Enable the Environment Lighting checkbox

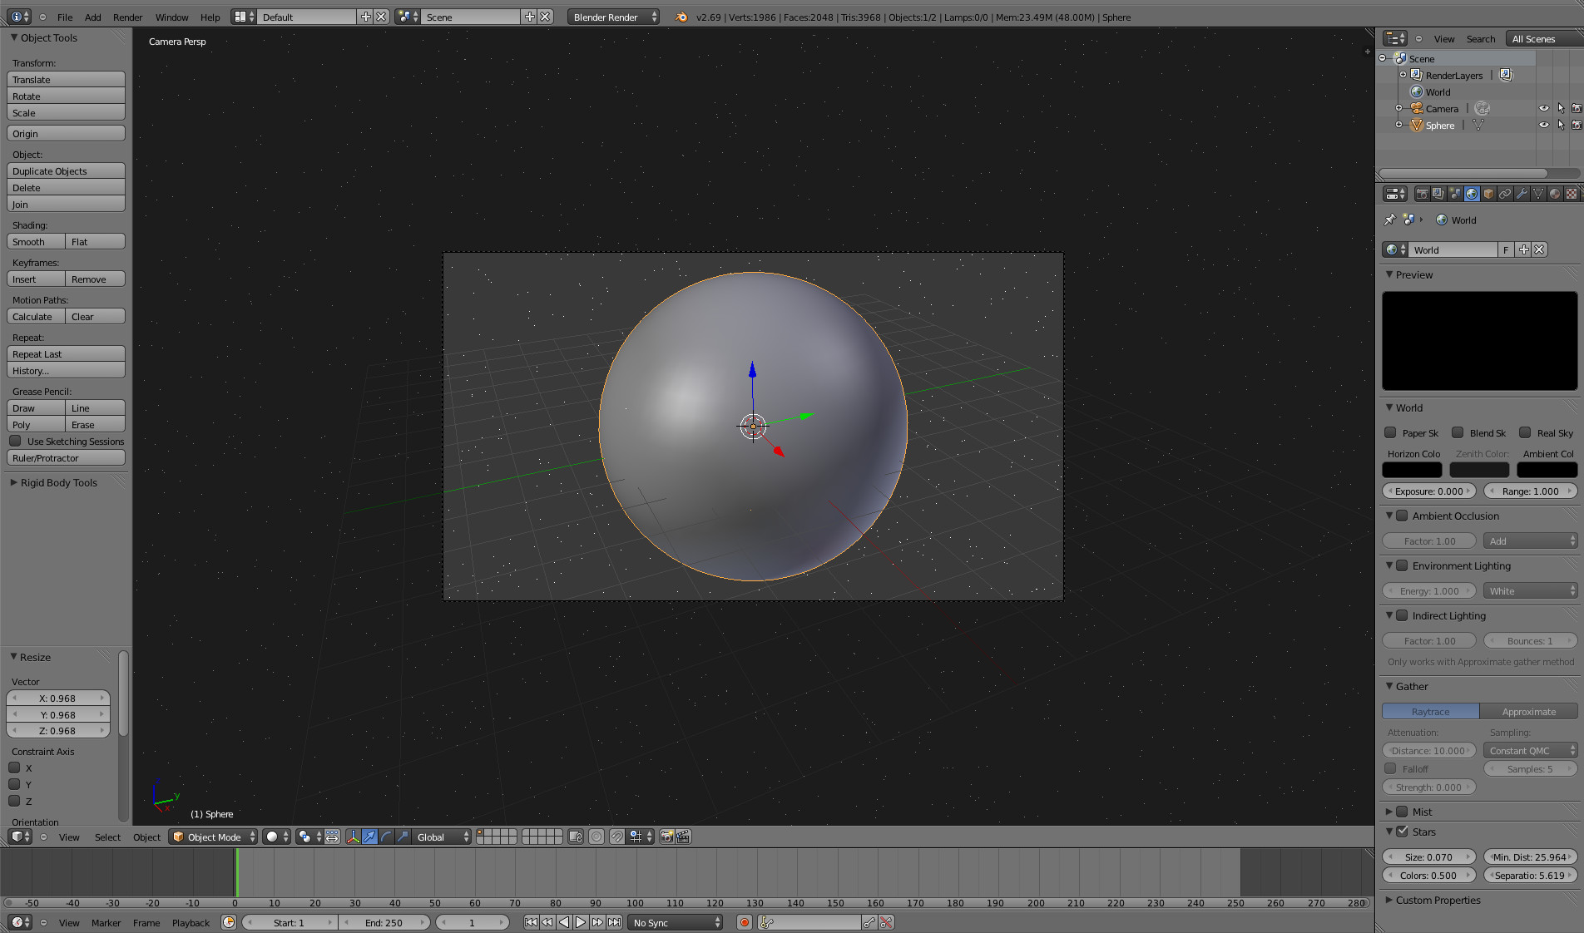coord(1402,565)
